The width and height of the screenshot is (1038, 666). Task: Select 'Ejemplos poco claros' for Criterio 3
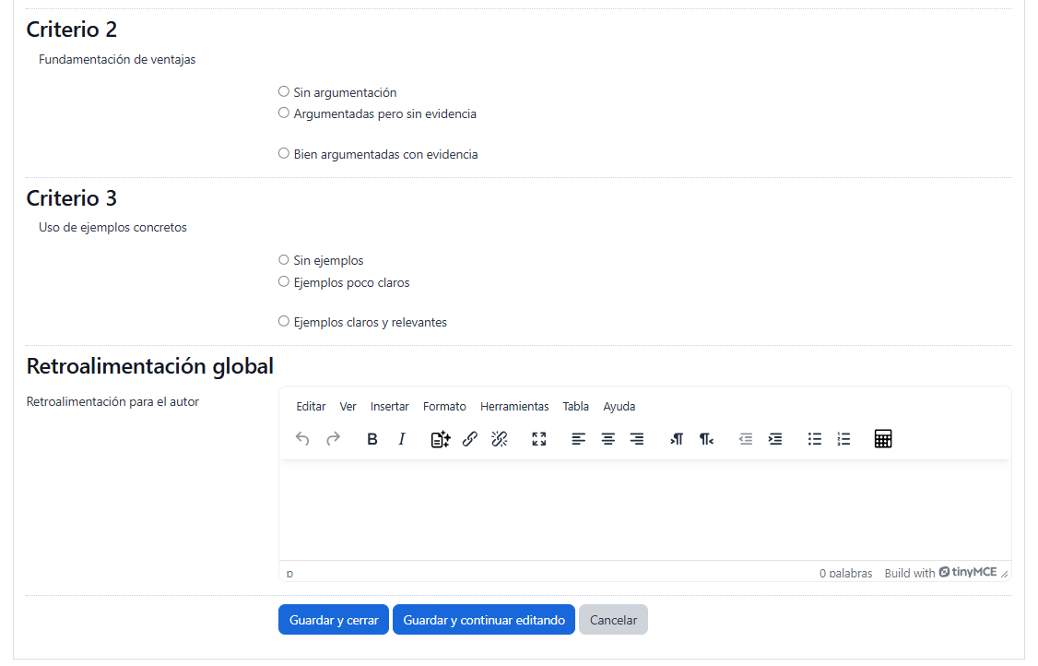coord(284,281)
